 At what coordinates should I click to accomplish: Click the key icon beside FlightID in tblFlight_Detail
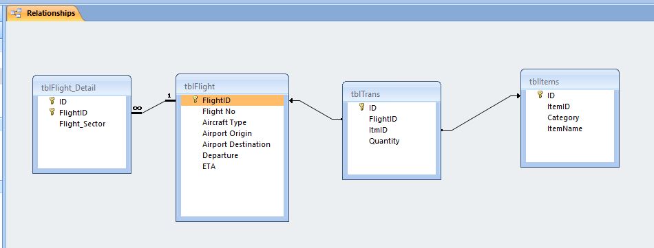(52, 111)
